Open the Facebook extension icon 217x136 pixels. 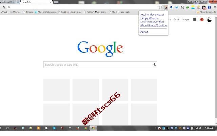[209, 7]
